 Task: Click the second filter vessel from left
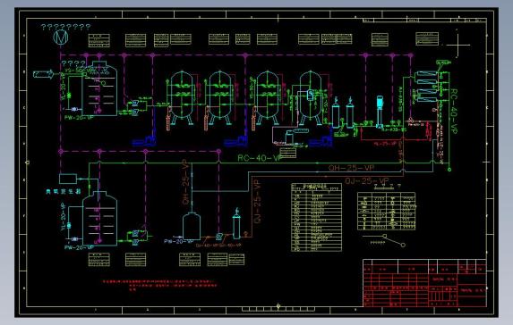coord(220,97)
